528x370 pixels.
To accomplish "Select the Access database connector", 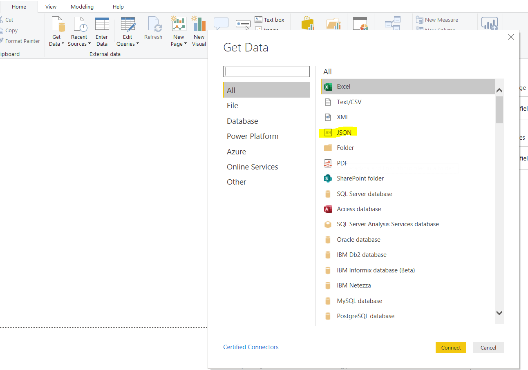I will tap(359, 209).
